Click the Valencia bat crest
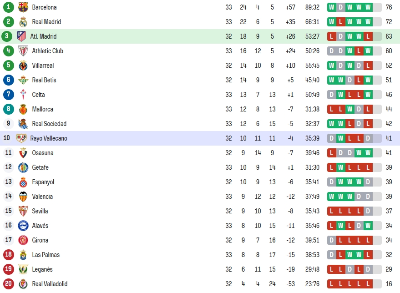 [23, 197]
